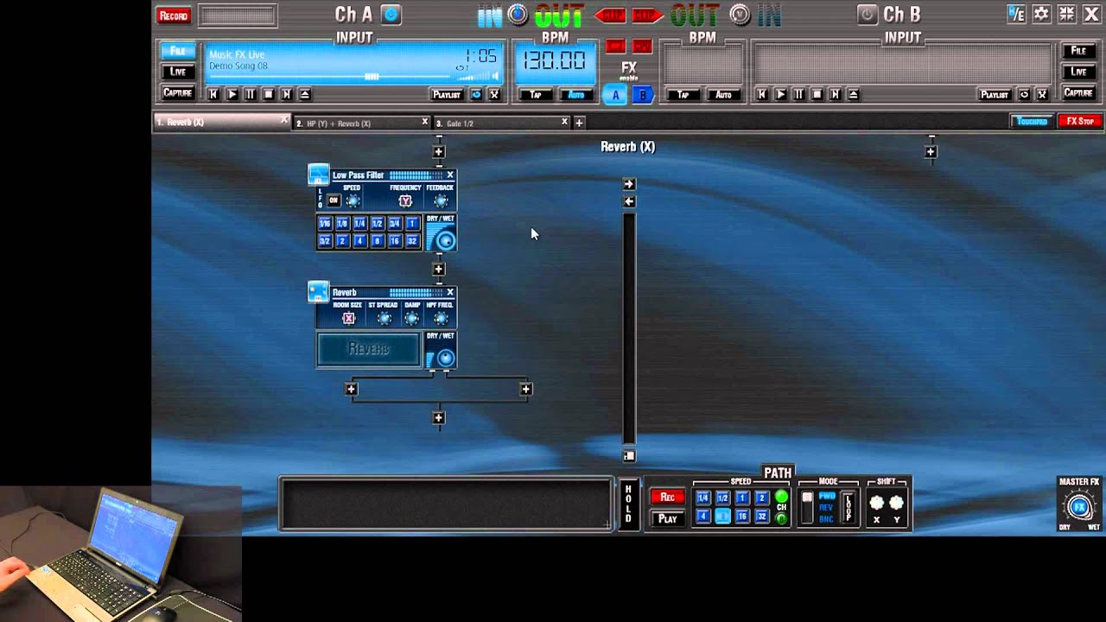
Task: Click the Reverb module icon
Action: pyautogui.click(x=319, y=292)
